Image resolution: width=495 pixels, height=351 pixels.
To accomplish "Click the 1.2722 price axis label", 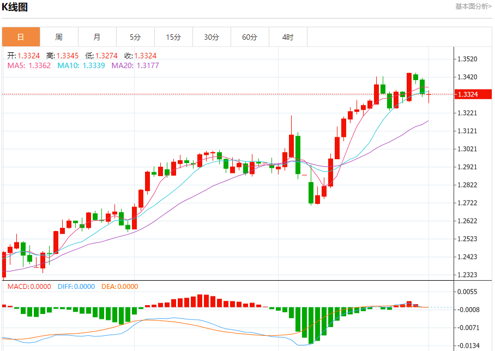I will [468, 203].
